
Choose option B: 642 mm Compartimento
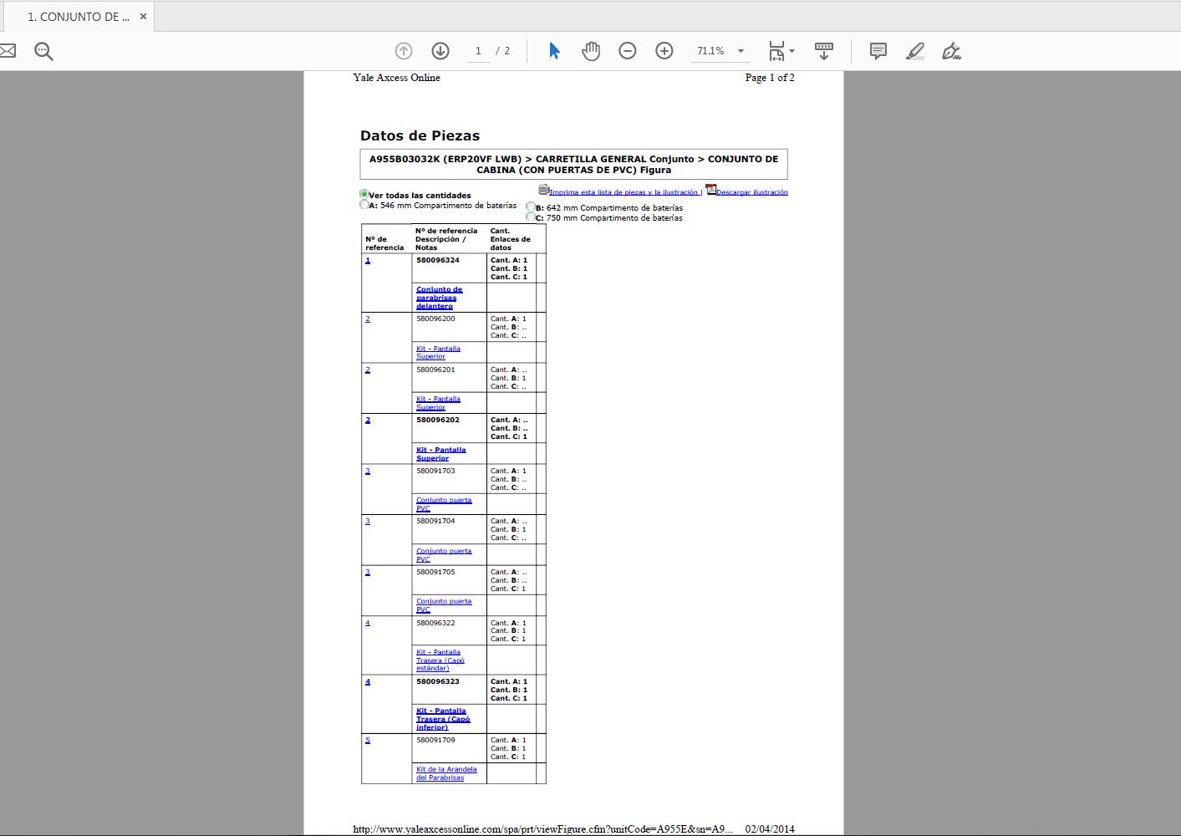point(531,207)
